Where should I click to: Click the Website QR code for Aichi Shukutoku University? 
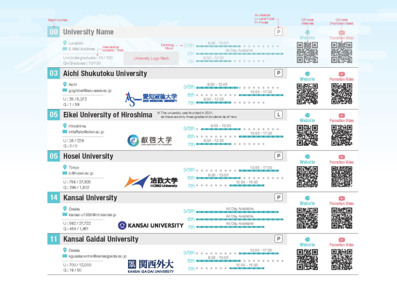pos(307,94)
